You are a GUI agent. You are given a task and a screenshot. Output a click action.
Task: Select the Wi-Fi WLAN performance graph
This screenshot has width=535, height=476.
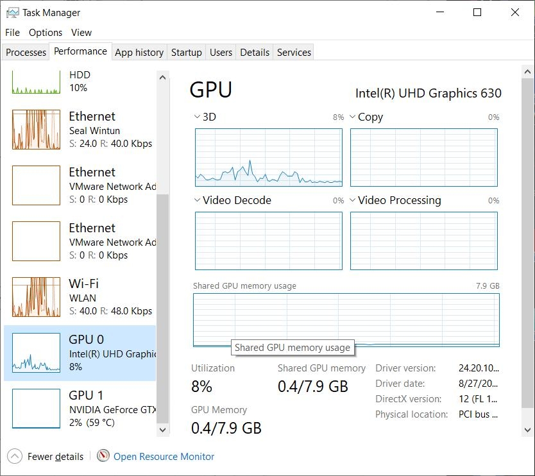[x=77, y=297]
